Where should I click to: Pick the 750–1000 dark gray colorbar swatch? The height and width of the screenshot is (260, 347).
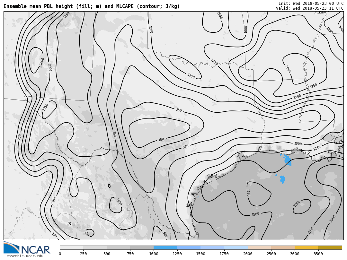click(142, 247)
